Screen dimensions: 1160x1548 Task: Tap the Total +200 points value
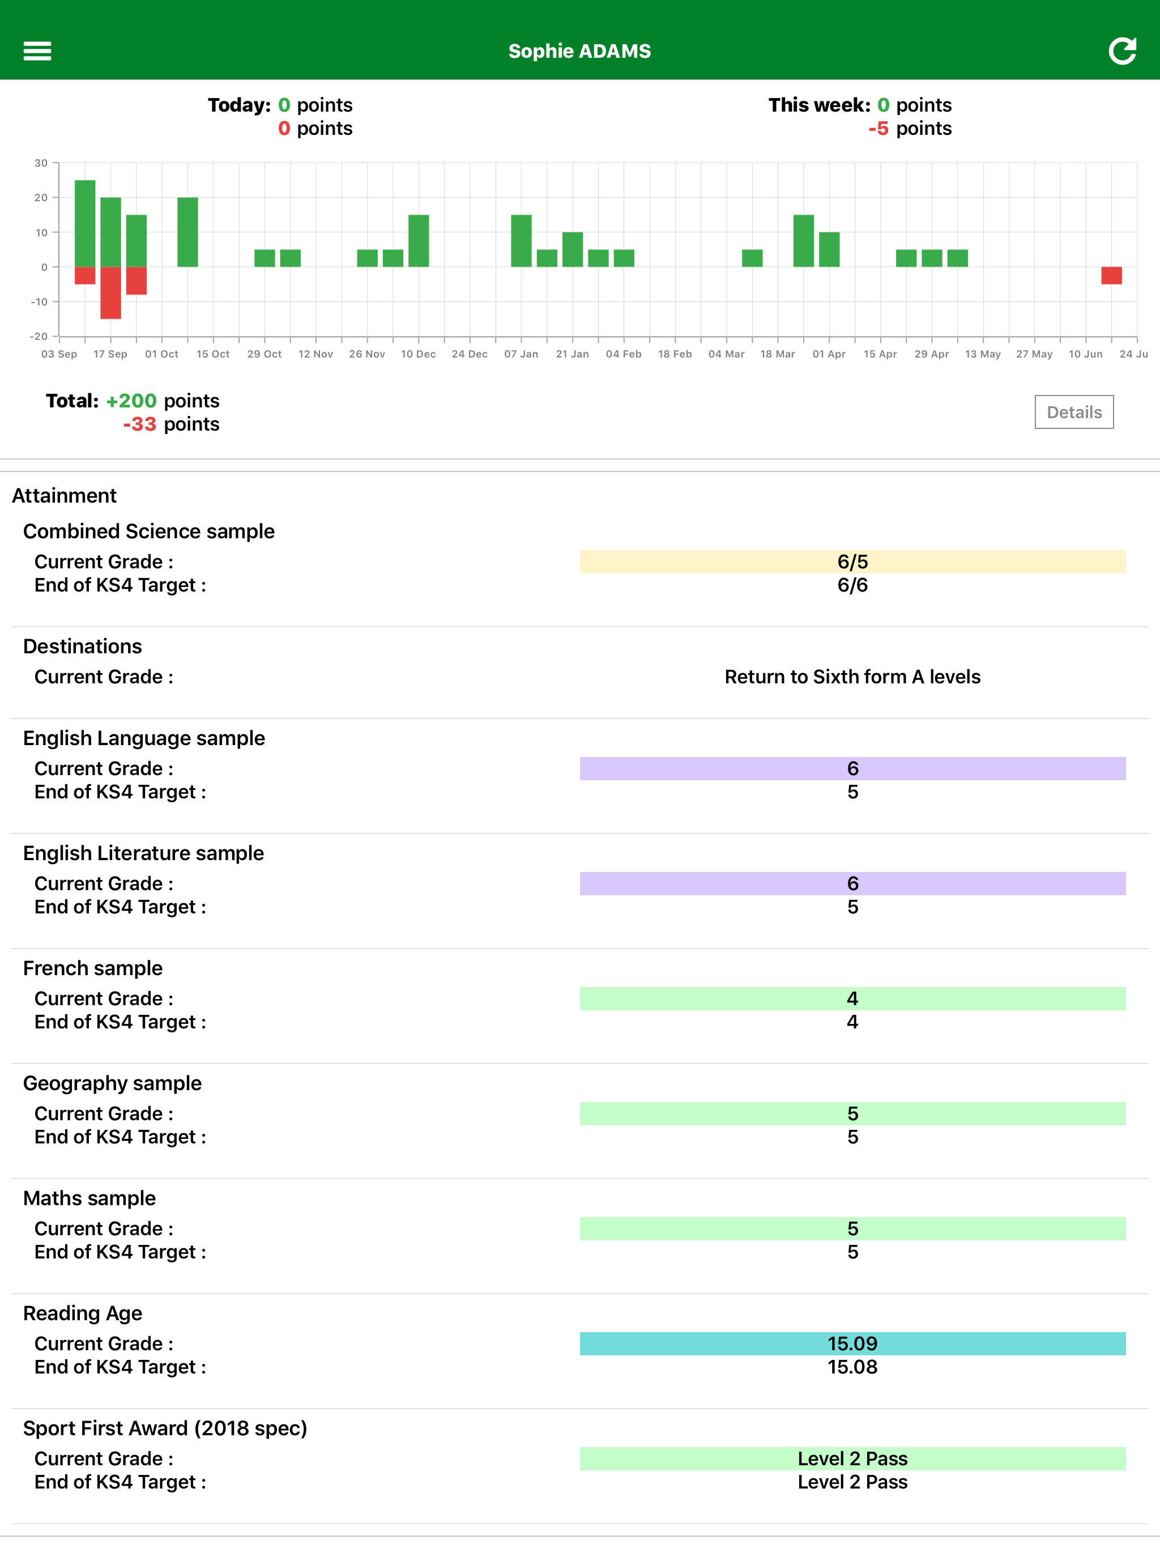coord(131,400)
